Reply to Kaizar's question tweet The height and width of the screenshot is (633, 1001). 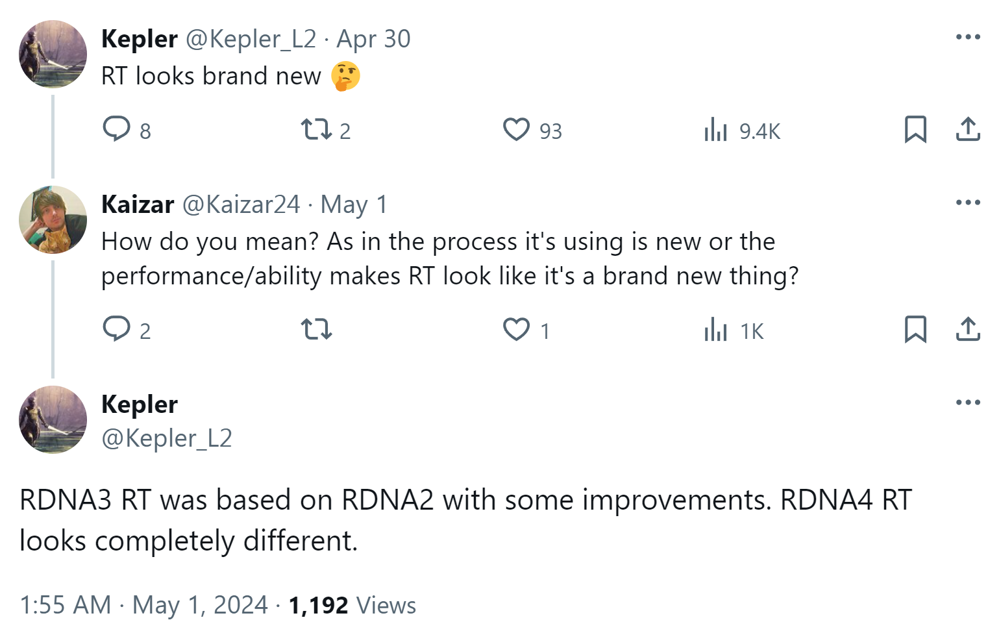117,329
